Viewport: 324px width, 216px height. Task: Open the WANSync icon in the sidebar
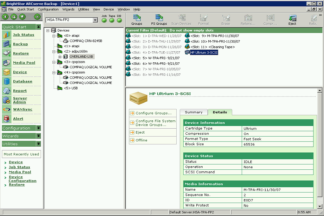(22, 109)
